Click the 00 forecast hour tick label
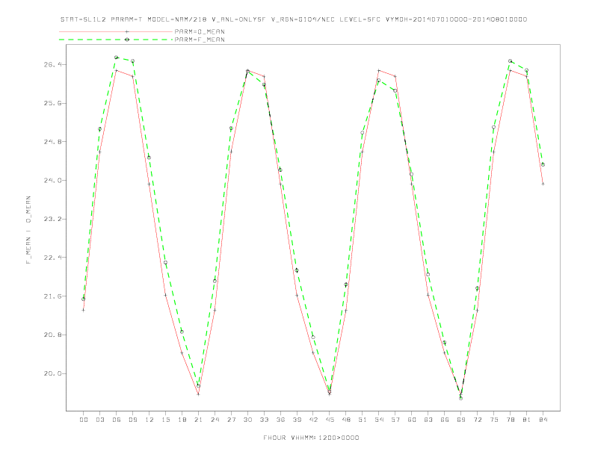Image resolution: width=592 pixels, height=457 pixels. point(84,420)
